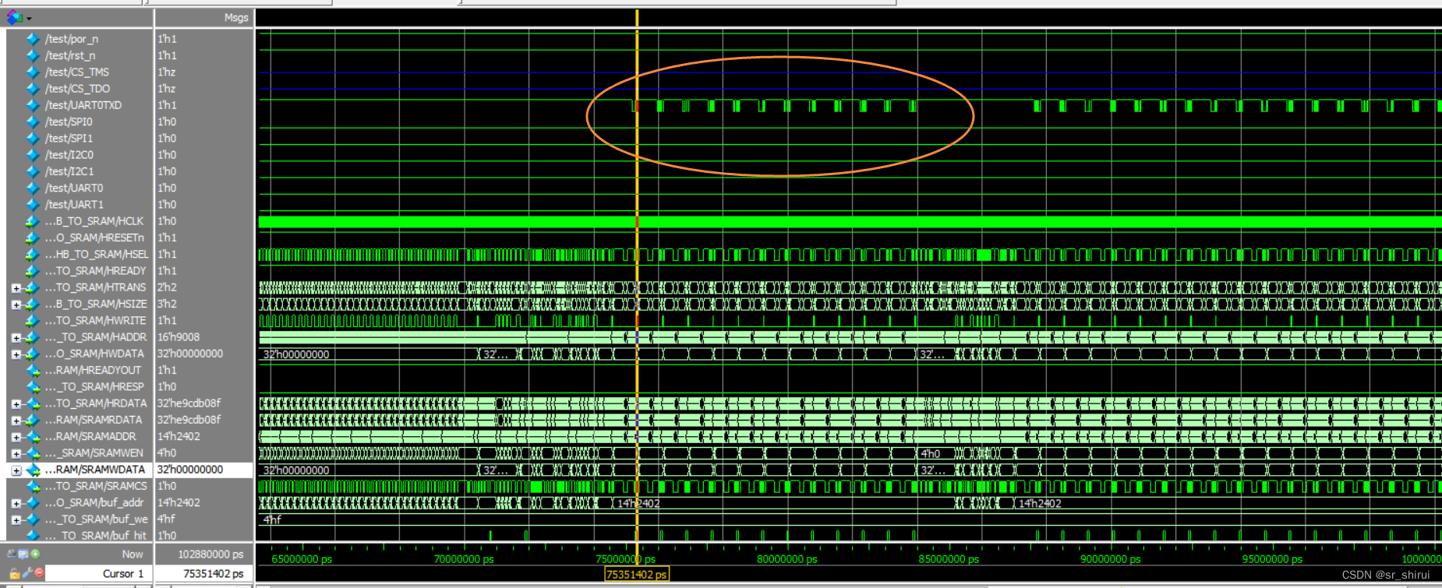Click the Msgs column header
Image resolution: width=1442 pixels, height=588 pixels.
(x=236, y=17)
